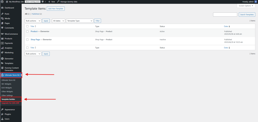Image resolution: width=258 pixels, height=122 pixels.
Task: Tick the checkbox for Product template
Action: 27,31
